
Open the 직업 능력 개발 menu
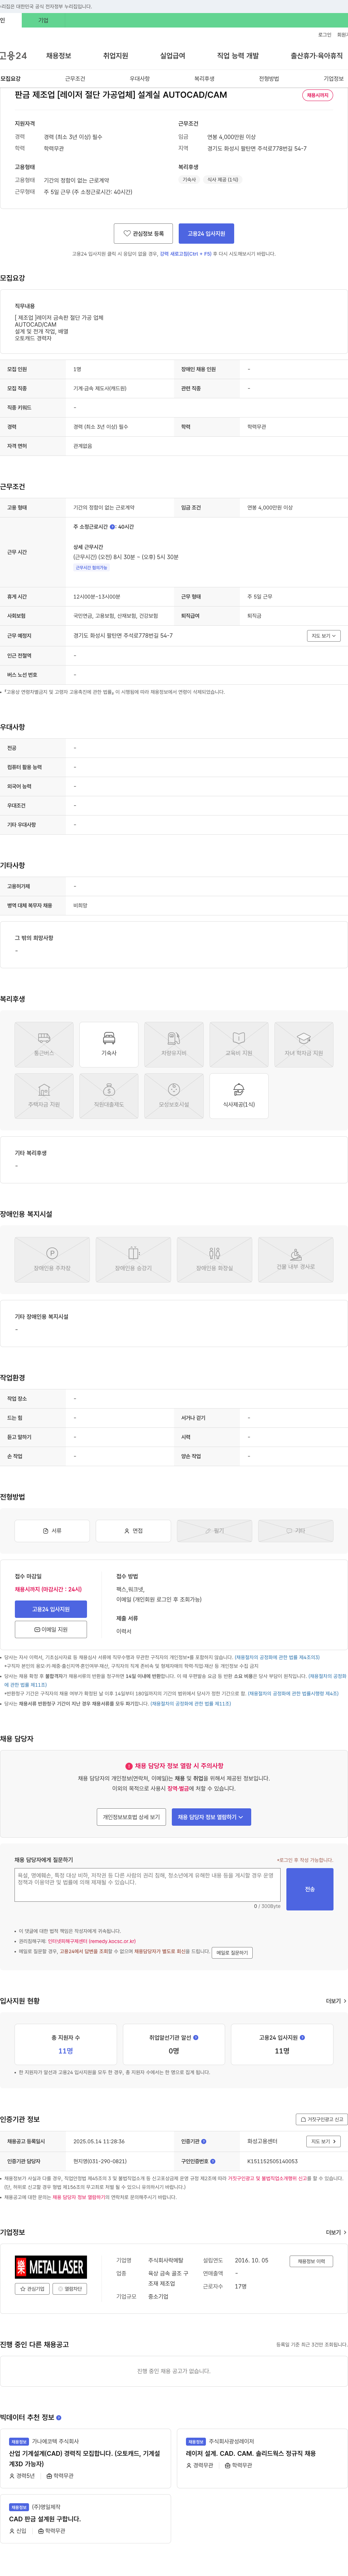238,56
